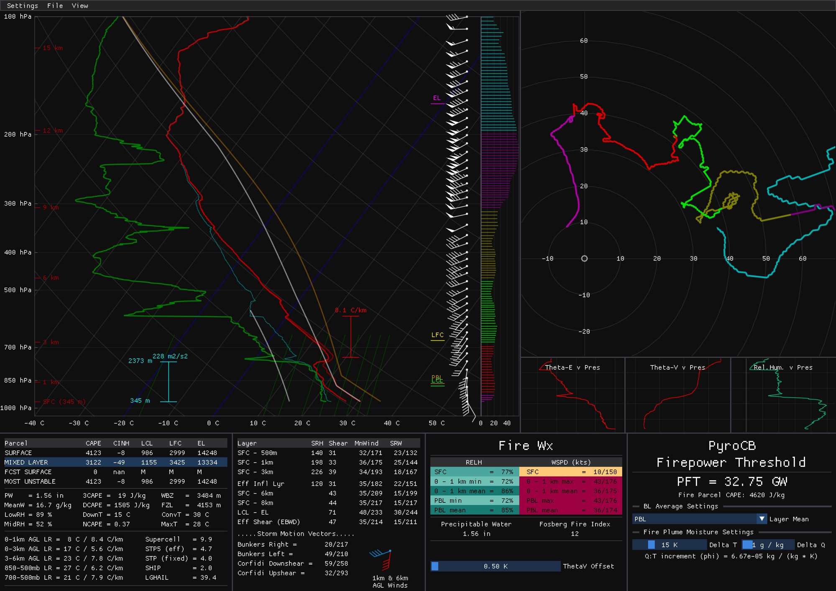Screen dimensions: 836x591
Task: Click the Delta Q g/kg slider
Action: (768, 545)
